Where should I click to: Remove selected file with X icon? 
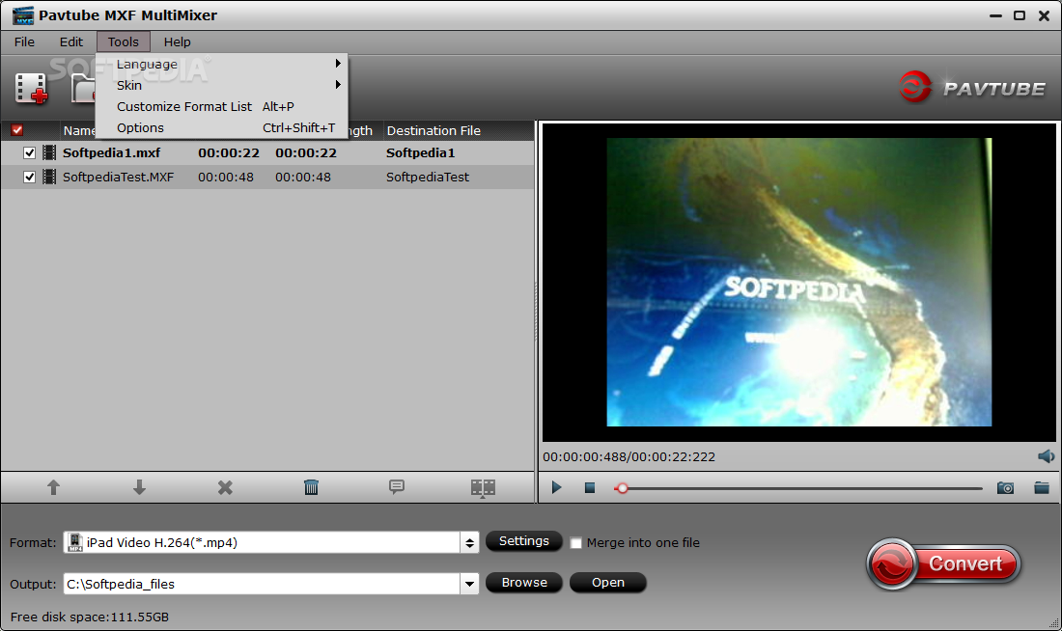click(226, 487)
